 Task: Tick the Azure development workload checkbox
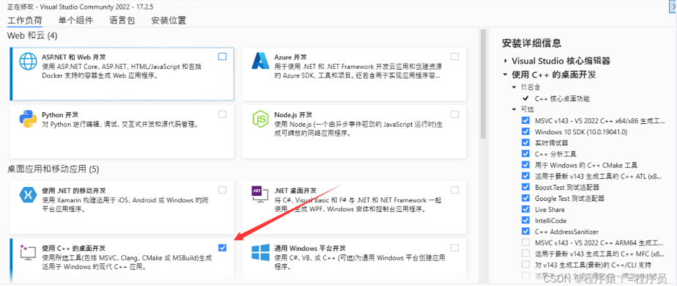click(455, 56)
